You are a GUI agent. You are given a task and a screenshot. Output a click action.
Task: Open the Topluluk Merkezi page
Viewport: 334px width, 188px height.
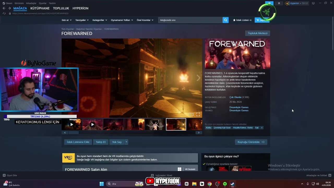coord(258,33)
